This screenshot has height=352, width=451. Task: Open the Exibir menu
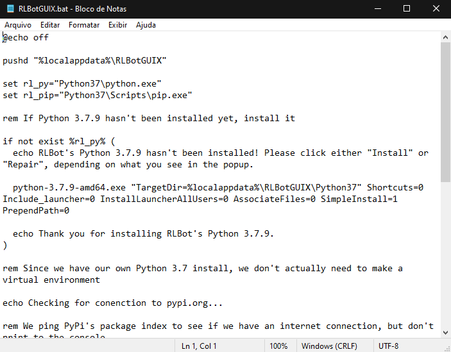click(x=117, y=25)
